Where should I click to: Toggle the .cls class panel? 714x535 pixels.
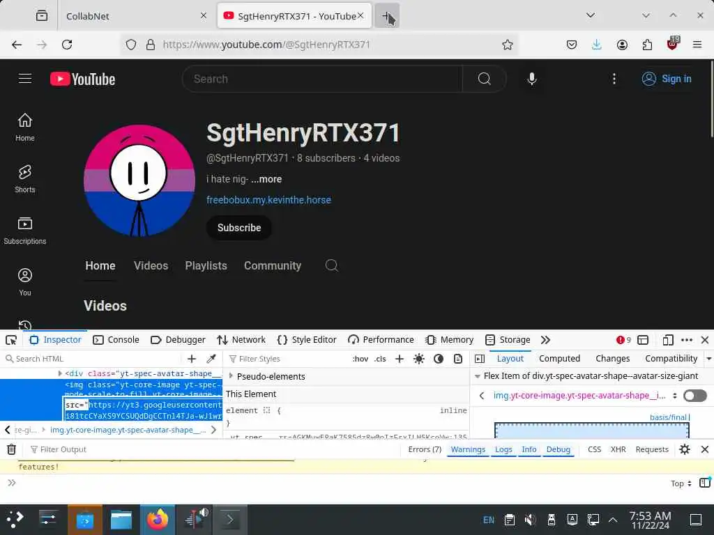point(380,359)
